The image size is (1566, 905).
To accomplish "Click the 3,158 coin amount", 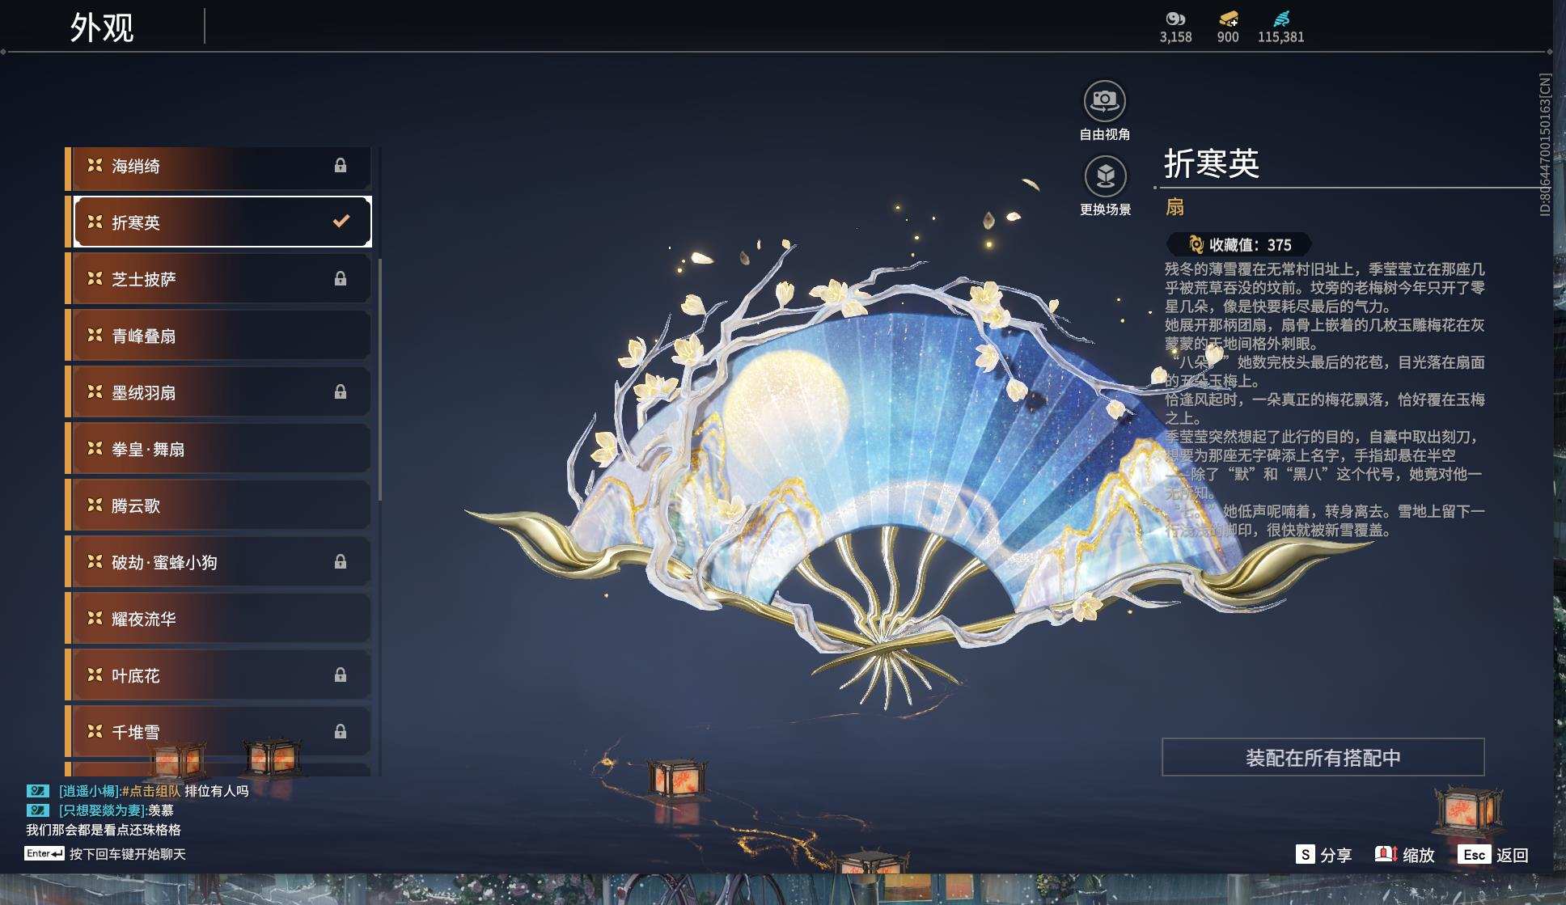I will [x=1175, y=37].
